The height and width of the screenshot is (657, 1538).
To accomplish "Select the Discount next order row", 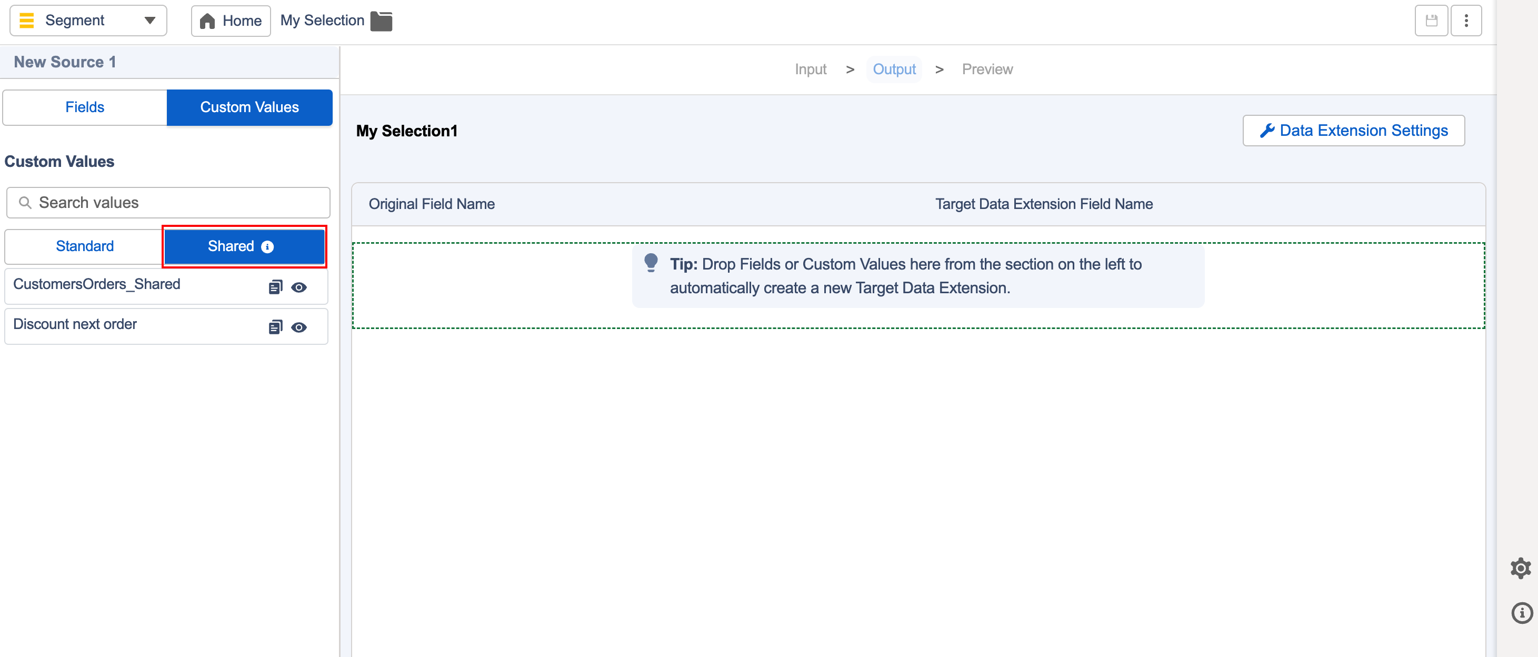I will pyautogui.click(x=166, y=326).
